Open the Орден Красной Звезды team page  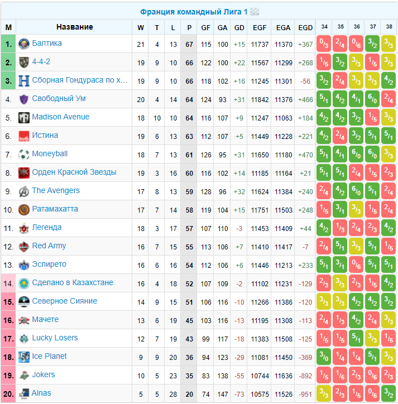tap(74, 172)
